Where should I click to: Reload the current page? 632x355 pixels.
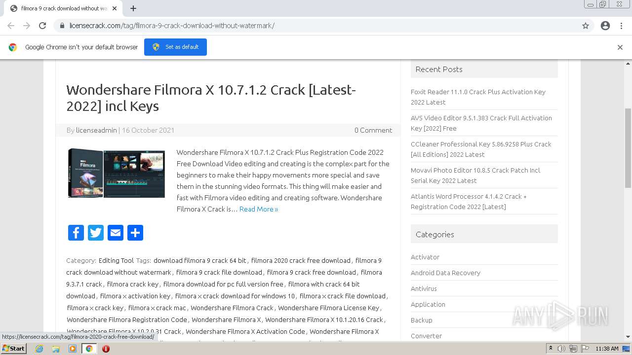[x=42, y=26]
